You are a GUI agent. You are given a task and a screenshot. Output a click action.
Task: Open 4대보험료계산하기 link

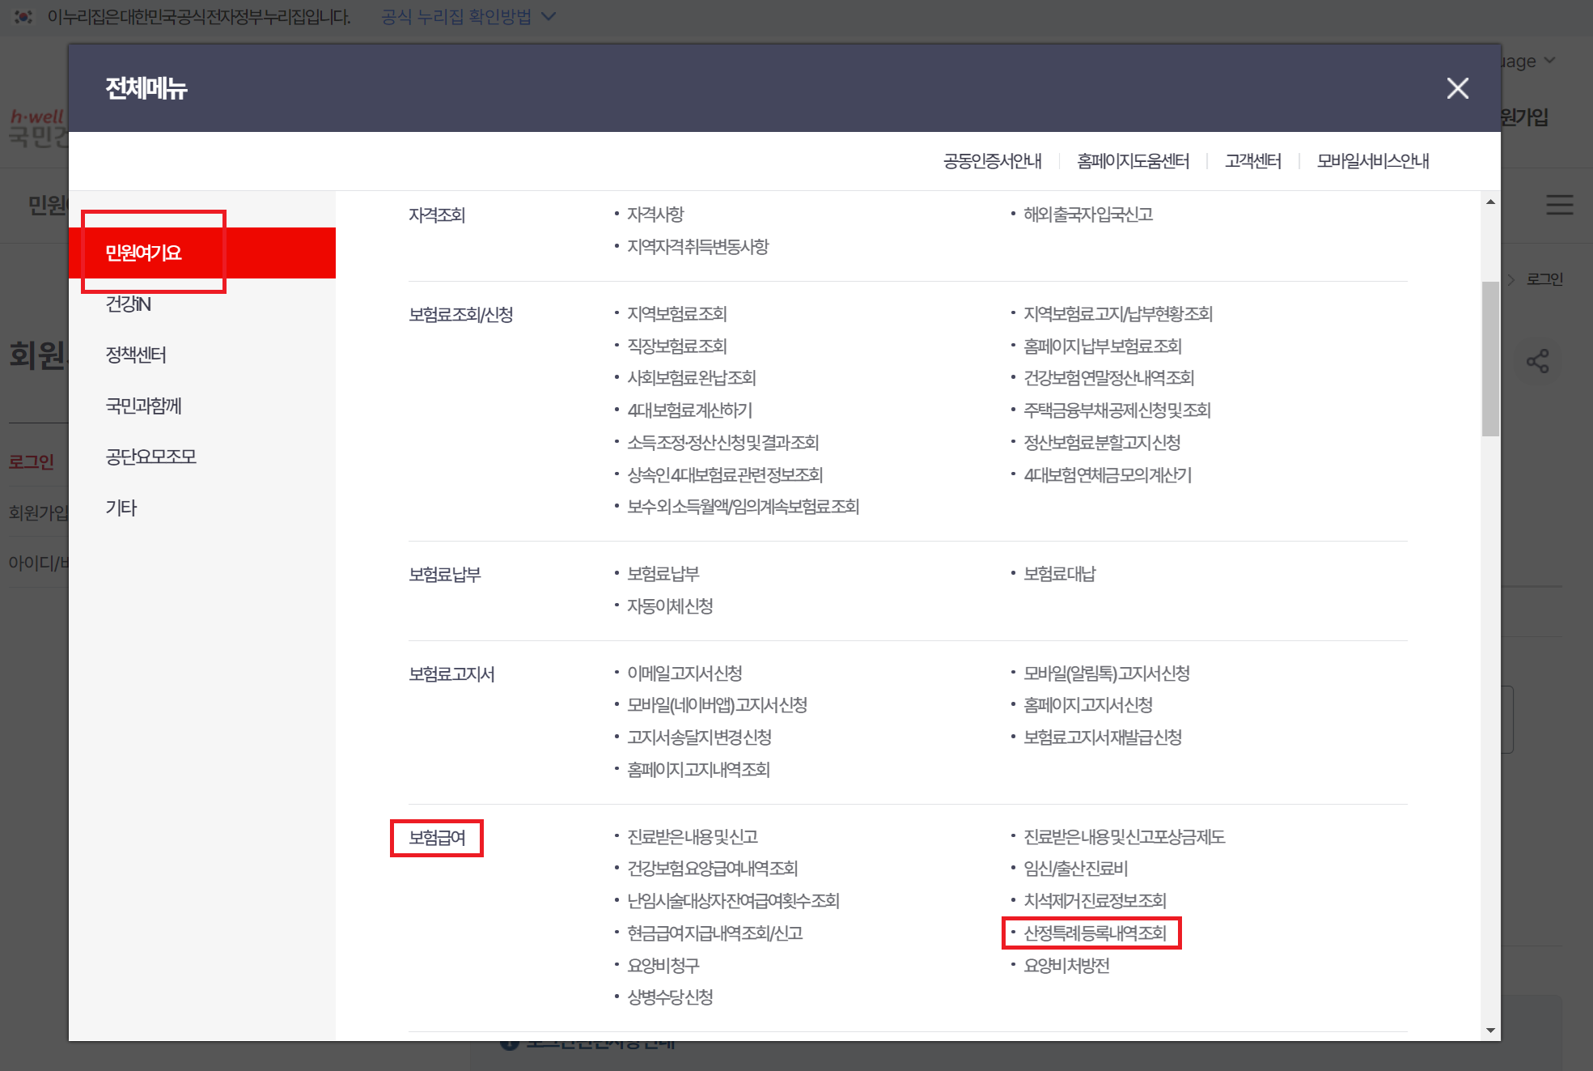(x=689, y=410)
